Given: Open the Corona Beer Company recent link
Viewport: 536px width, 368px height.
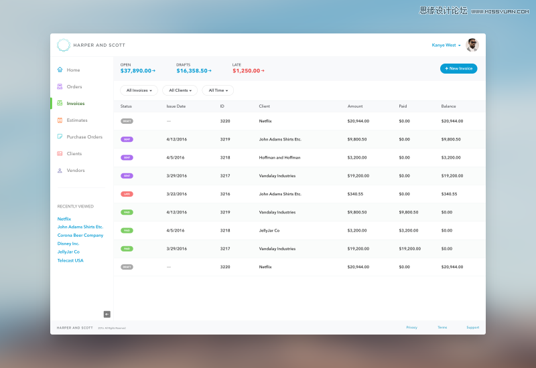Looking at the screenshot, I should pos(80,236).
